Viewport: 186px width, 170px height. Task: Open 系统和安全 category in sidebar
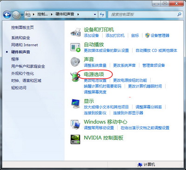click(x=20, y=38)
